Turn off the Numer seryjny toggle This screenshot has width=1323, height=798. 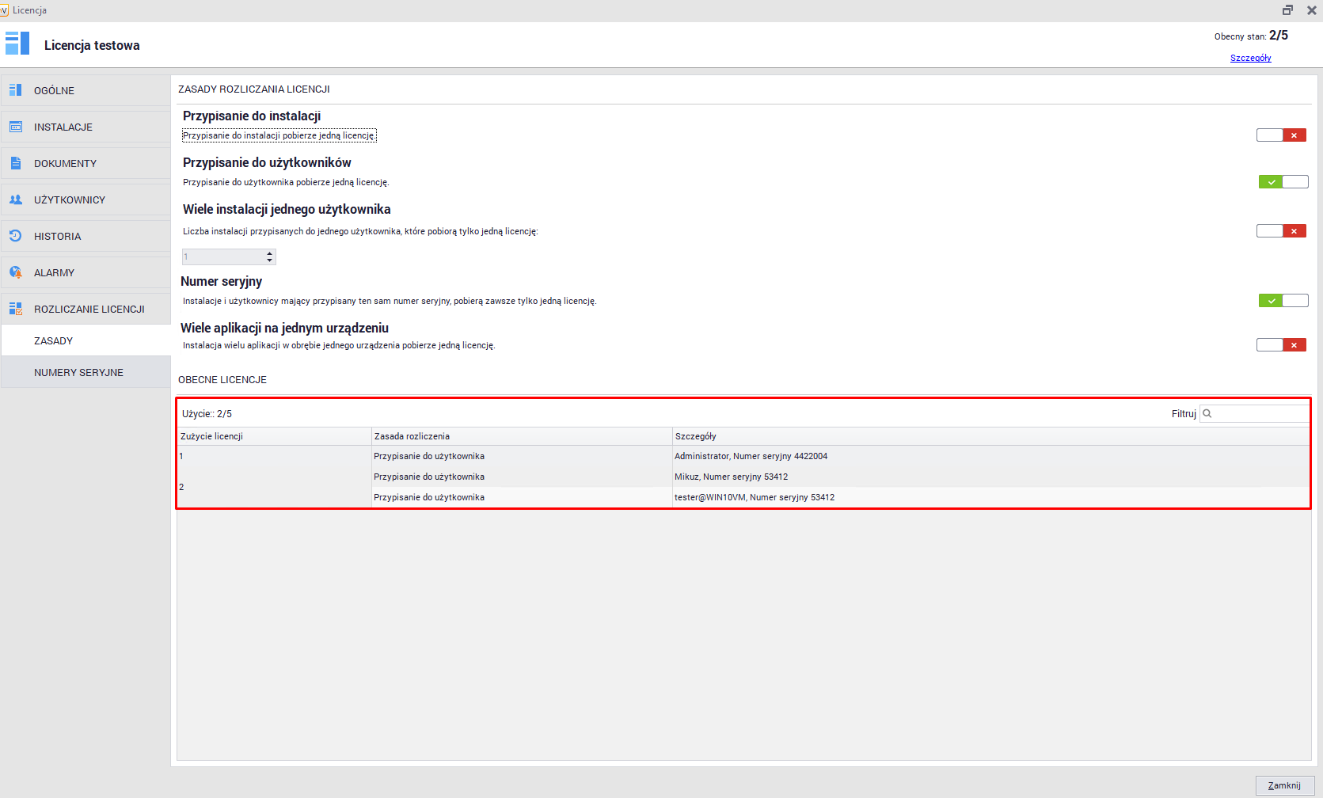point(1283,301)
